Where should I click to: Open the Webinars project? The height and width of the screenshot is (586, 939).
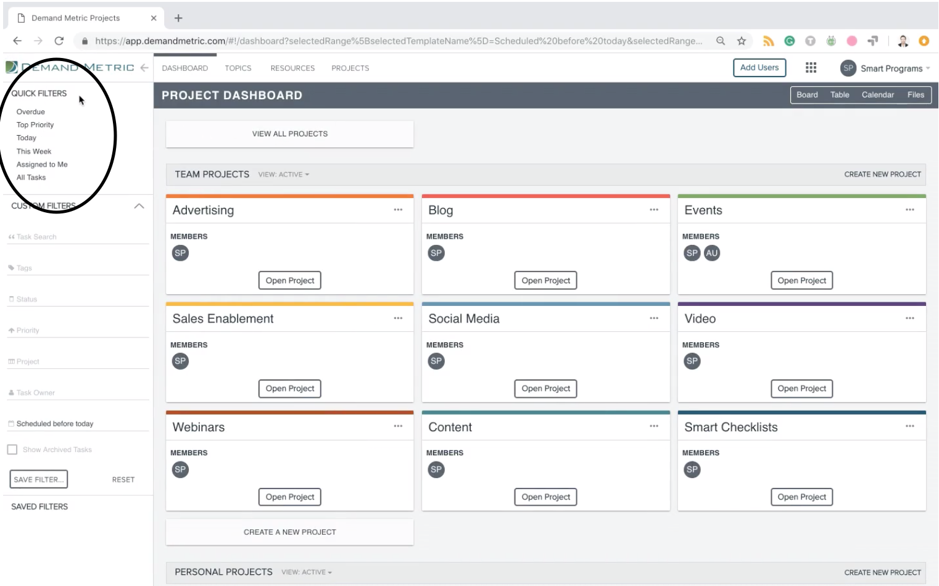click(289, 497)
